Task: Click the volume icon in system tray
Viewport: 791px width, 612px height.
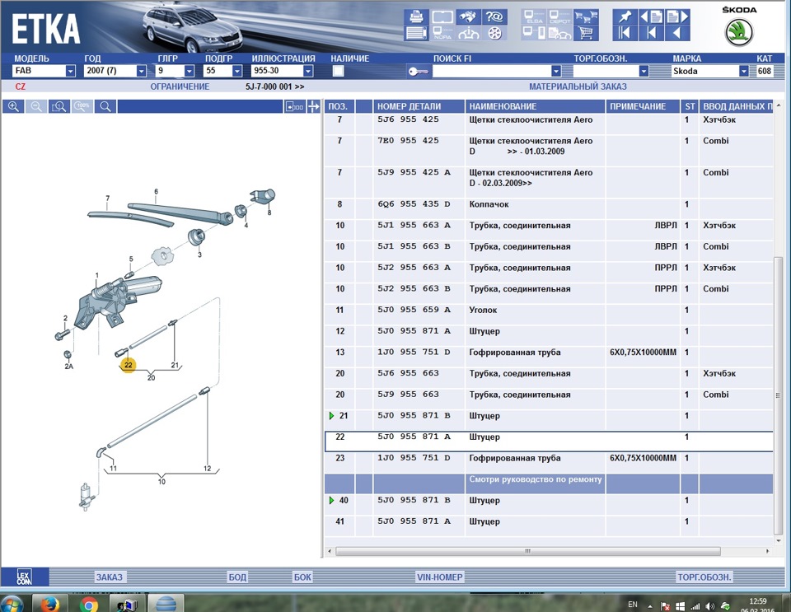Action: [710, 606]
